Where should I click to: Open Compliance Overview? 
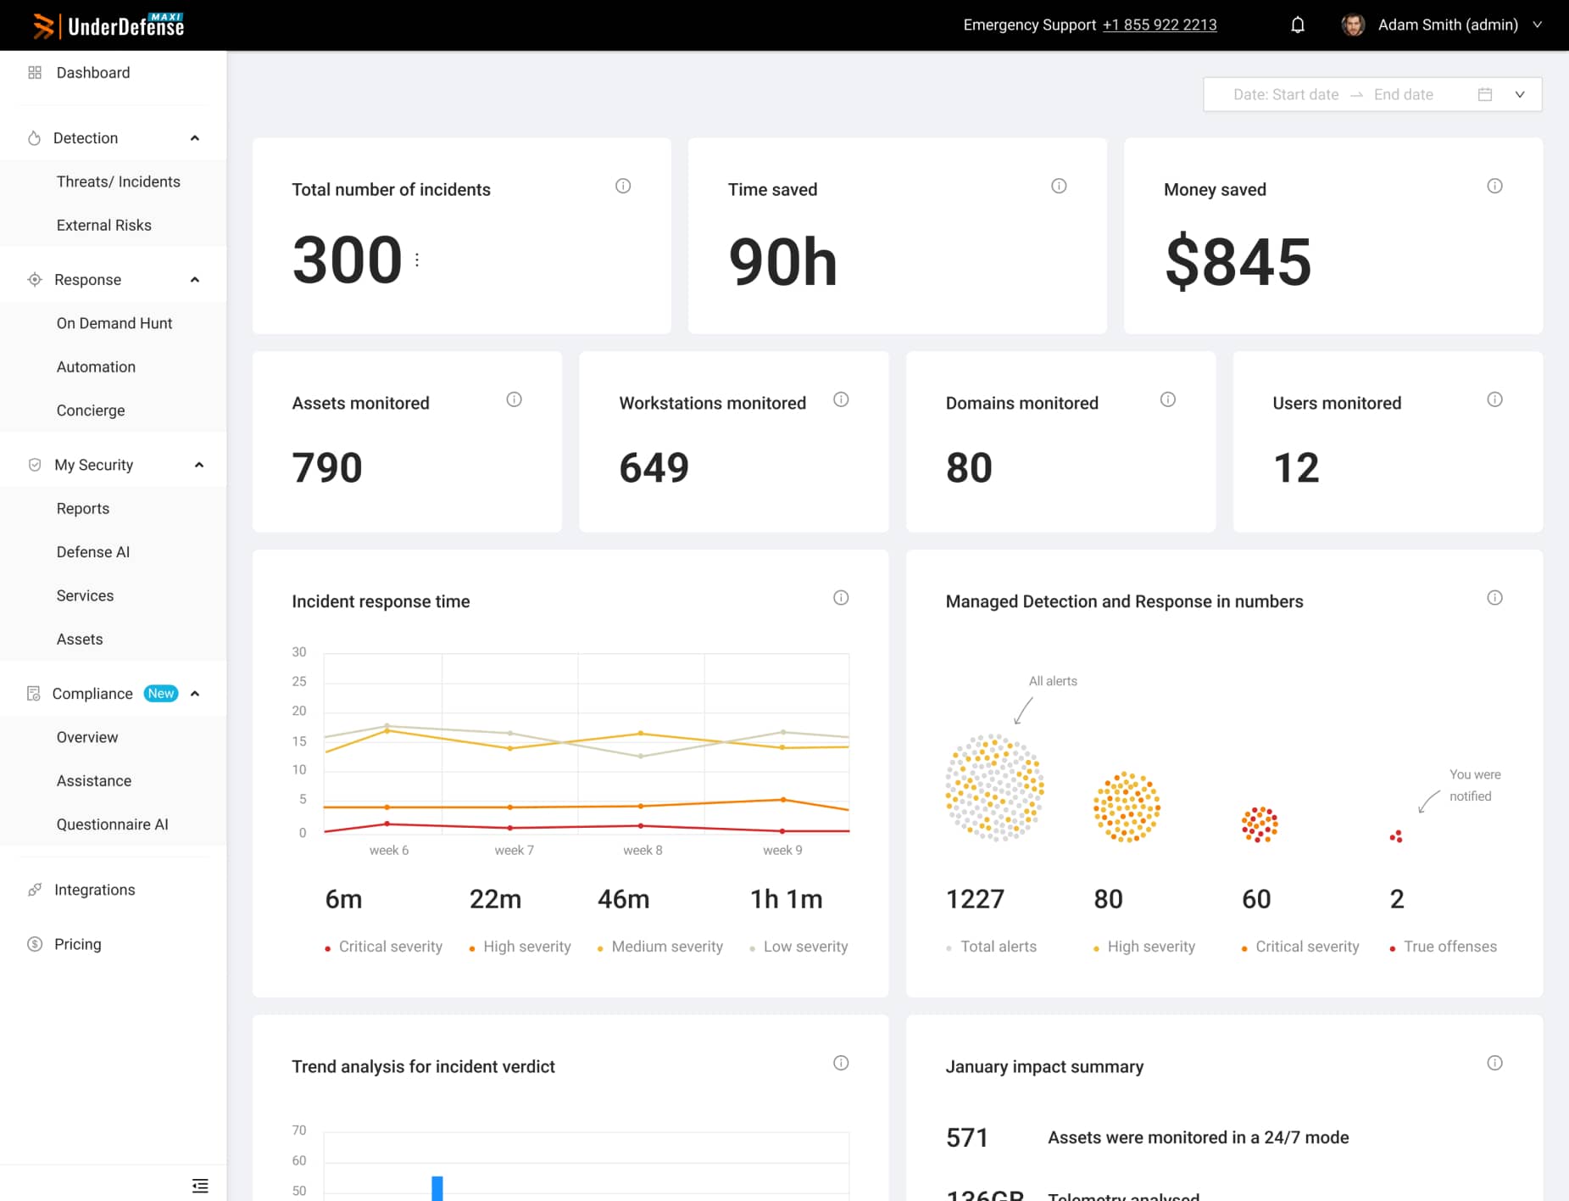86,737
